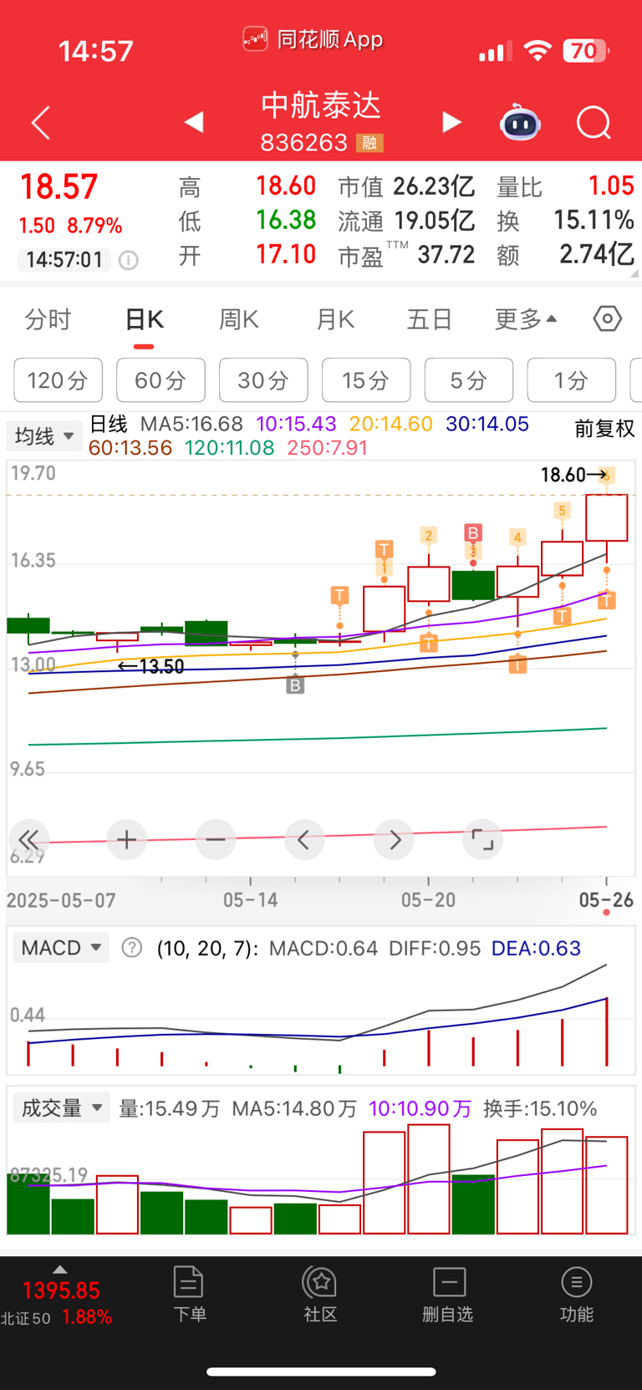Tap the orange marker numbered 5
This screenshot has height=1390, width=642.
tap(562, 510)
